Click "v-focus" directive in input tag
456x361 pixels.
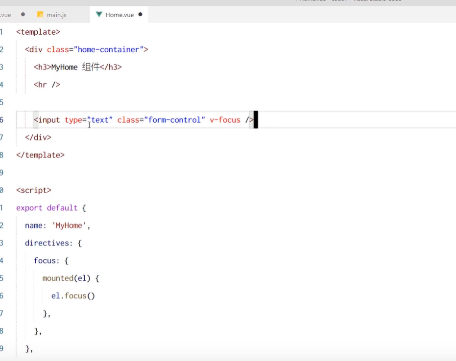pyautogui.click(x=225, y=120)
